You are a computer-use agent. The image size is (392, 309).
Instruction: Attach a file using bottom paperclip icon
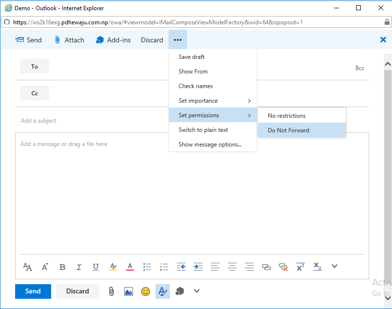pyautogui.click(x=111, y=291)
